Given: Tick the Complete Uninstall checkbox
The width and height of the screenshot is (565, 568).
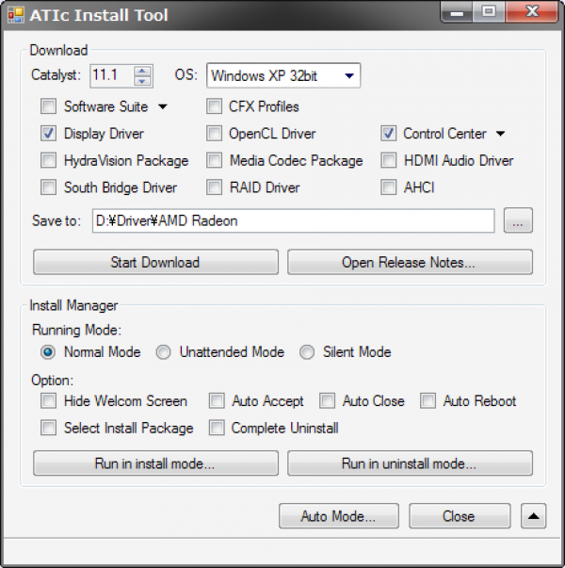Looking at the screenshot, I should click(x=217, y=429).
